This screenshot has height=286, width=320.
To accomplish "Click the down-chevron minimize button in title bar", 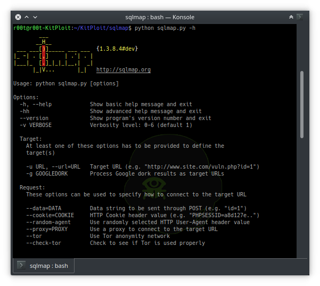I will click(x=35, y=17).
